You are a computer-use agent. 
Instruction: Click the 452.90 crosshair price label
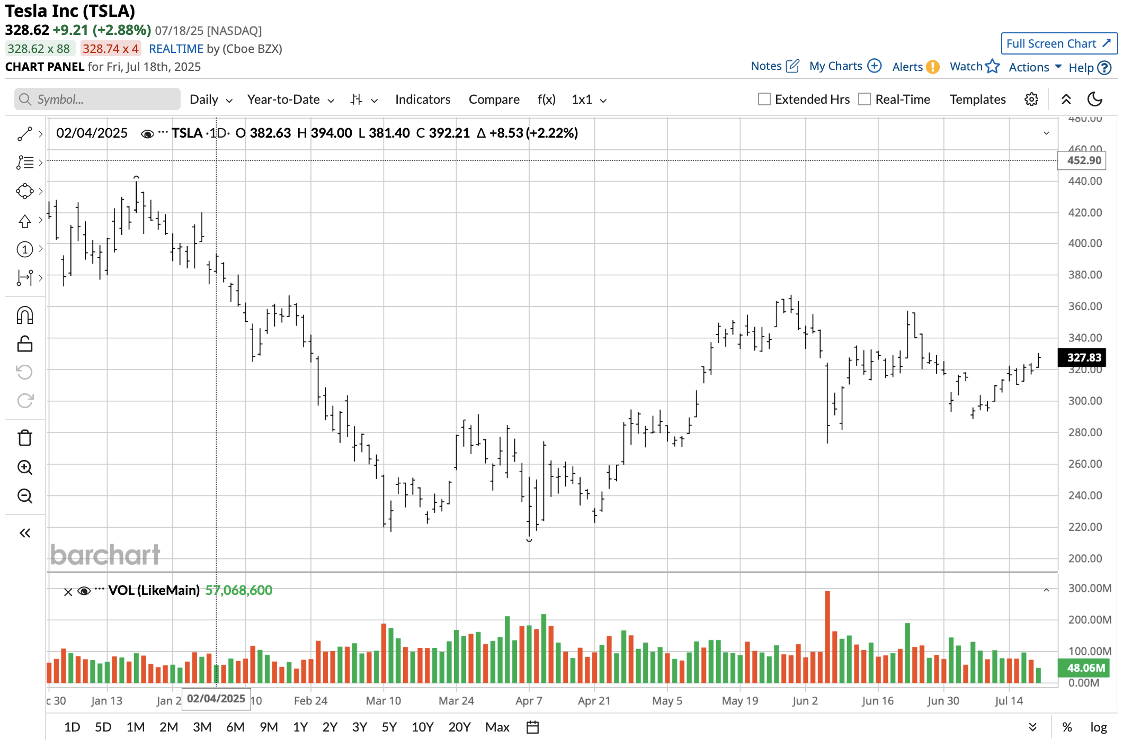[1082, 160]
